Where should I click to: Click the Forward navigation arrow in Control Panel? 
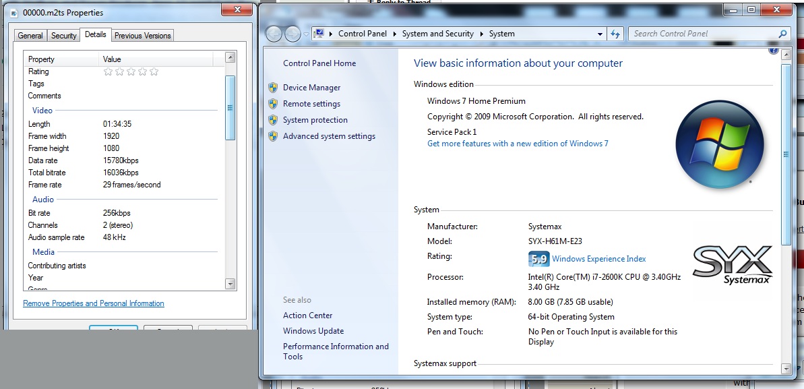click(x=292, y=34)
